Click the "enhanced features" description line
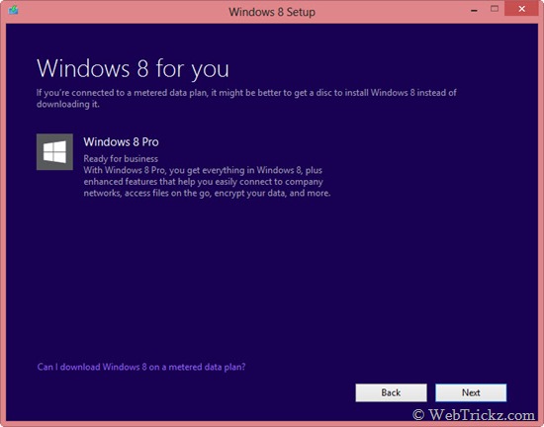 pos(204,182)
